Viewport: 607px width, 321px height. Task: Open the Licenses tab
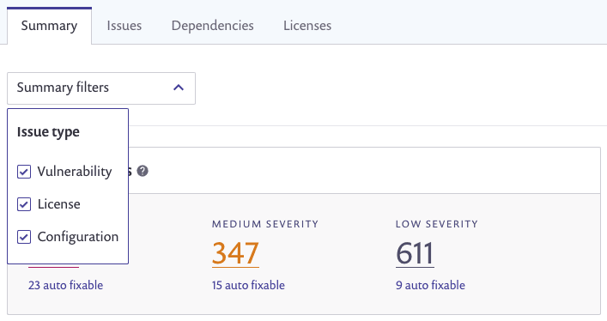tap(307, 26)
